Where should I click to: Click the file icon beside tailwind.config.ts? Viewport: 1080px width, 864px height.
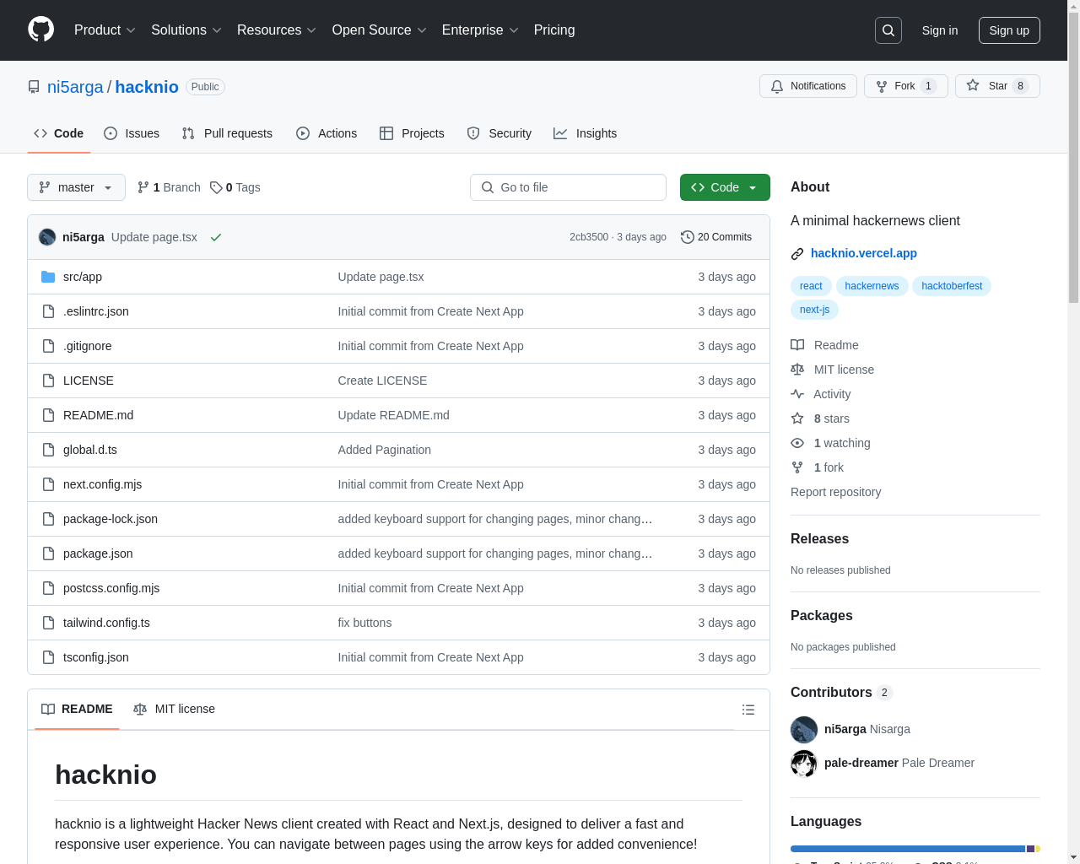point(48,623)
